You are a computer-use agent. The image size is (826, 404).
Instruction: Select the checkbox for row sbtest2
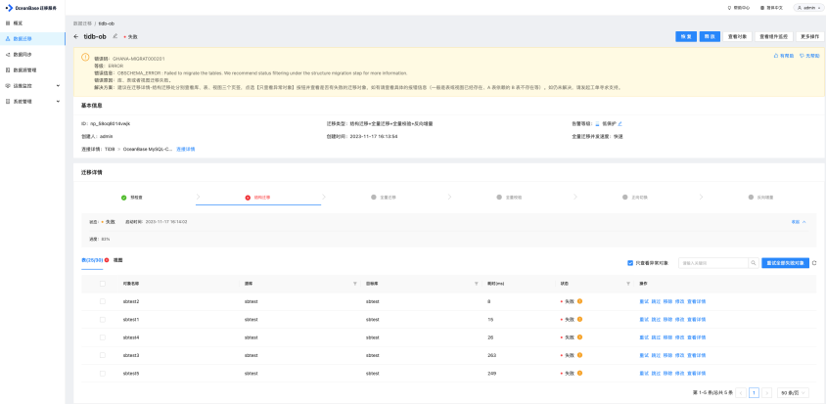click(x=102, y=301)
